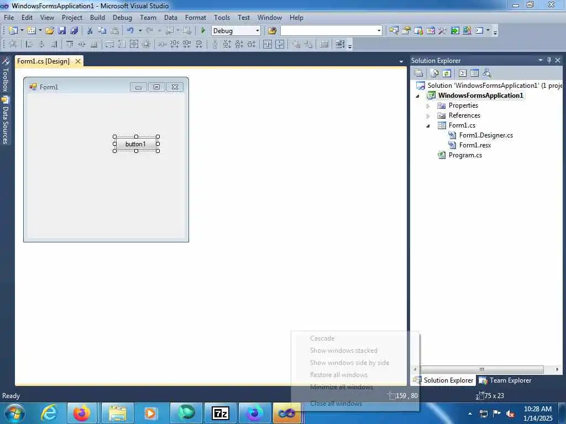The height and width of the screenshot is (424, 566).
Task: Align Lefts using the layout toolbar
Action: 29,44
